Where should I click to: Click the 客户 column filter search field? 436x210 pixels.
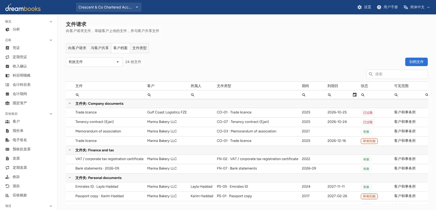click(167, 95)
